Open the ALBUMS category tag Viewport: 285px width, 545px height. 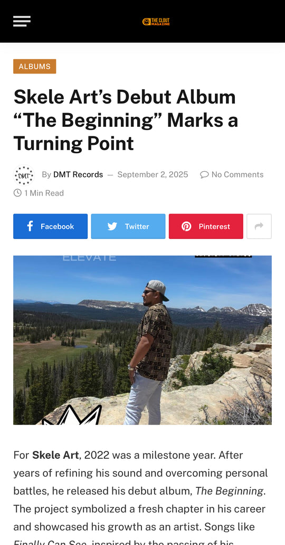tap(35, 67)
